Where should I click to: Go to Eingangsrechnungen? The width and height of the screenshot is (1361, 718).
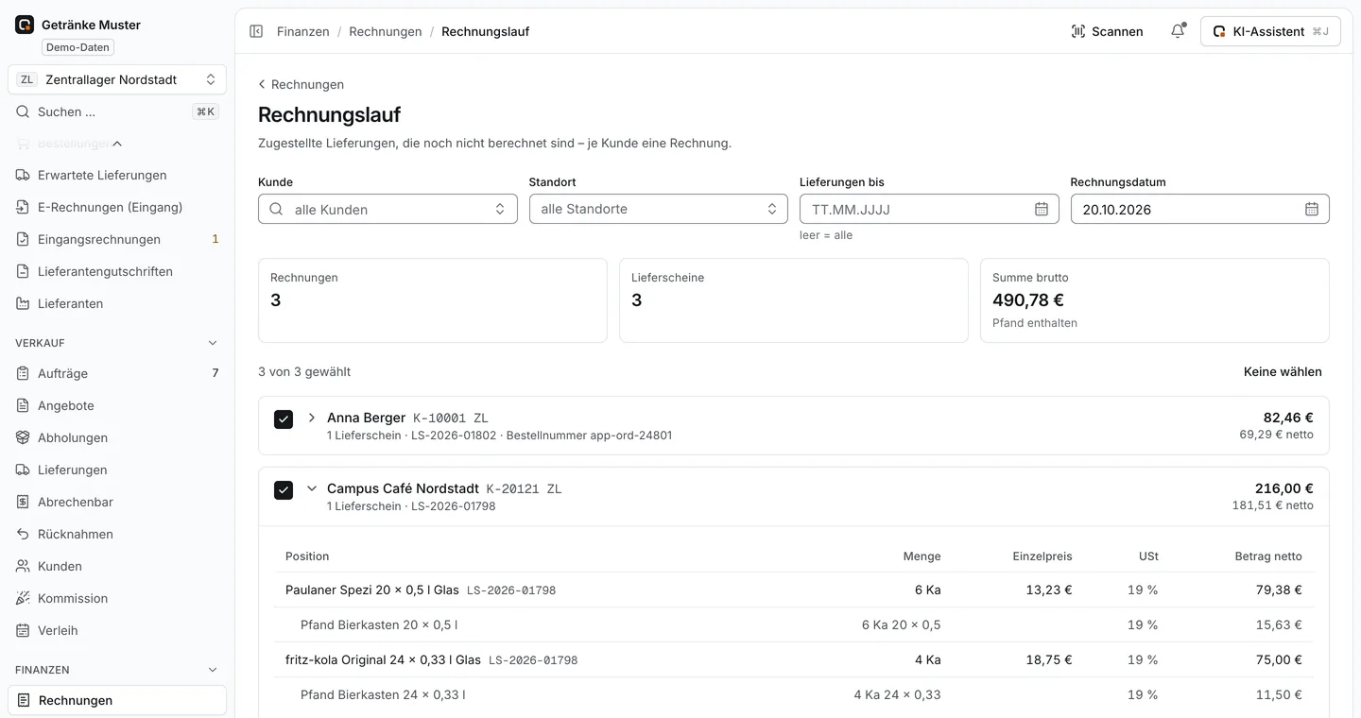click(x=117, y=239)
